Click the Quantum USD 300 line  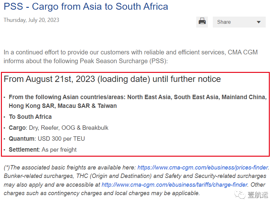tap(47, 139)
